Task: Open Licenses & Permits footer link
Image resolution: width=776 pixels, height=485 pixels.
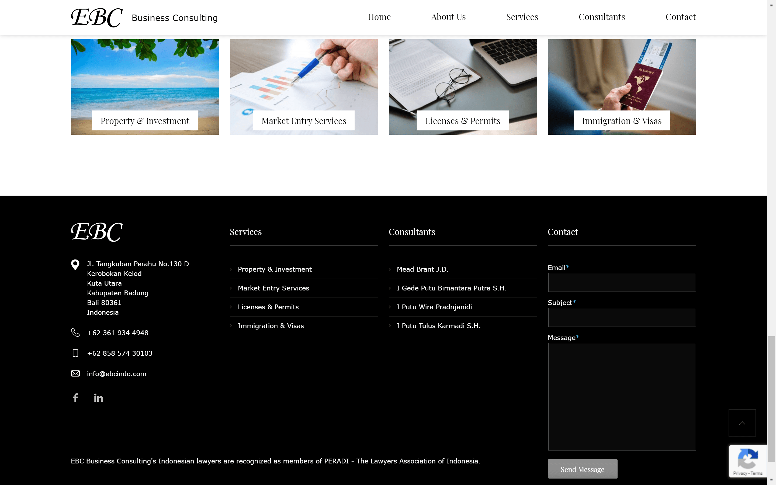Action: pos(268,307)
